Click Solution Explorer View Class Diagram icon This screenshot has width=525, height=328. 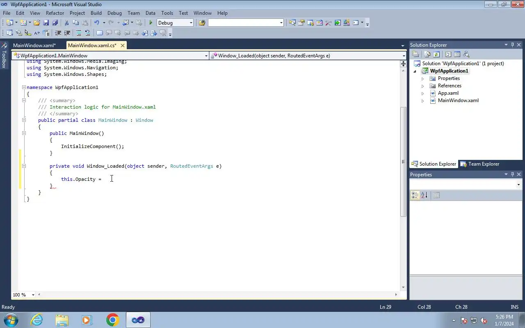[x=466, y=54]
